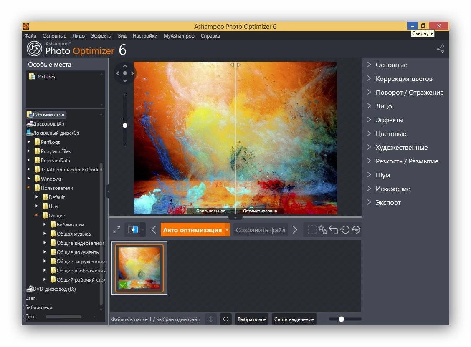Screen dimensions: 471x347
Task: Toggle the green checkmark on the image thumbnail
Action: [123, 284]
